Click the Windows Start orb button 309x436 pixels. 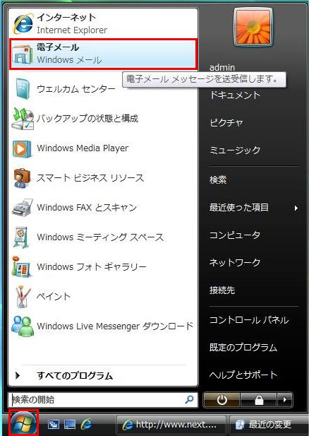[x=23, y=423]
